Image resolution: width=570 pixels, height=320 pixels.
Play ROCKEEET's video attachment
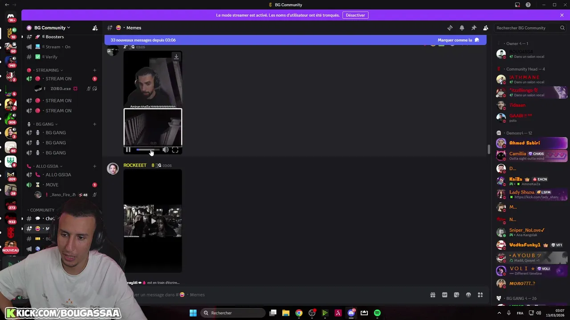[x=153, y=221]
